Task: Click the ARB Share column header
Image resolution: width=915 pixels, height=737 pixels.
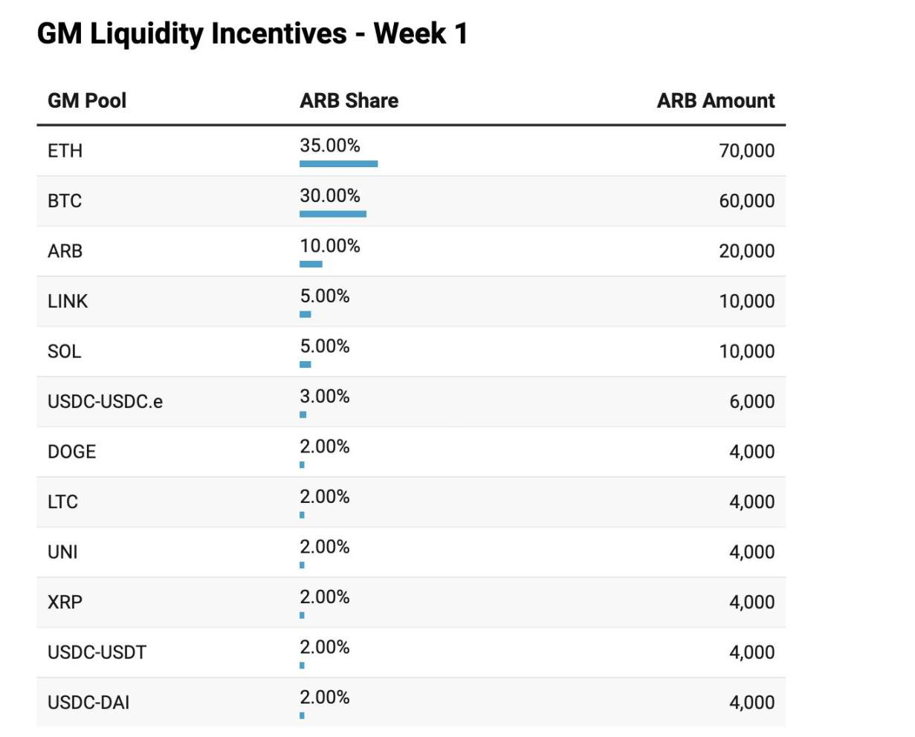Action: pyautogui.click(x=349, y=101)
